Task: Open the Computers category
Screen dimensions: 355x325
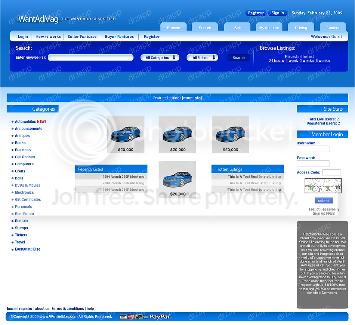Action: click(24, 164)
